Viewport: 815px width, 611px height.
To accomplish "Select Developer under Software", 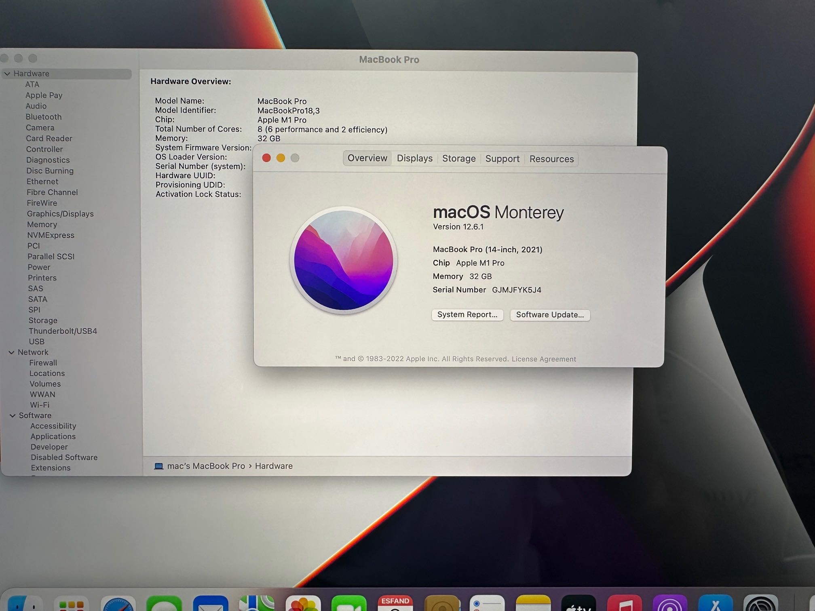I will (49, 447).
